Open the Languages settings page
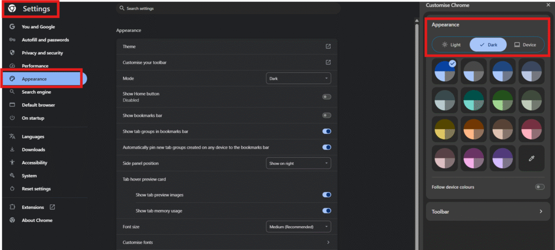Viewport: 555px width, 250px height. tap(33, 136)
